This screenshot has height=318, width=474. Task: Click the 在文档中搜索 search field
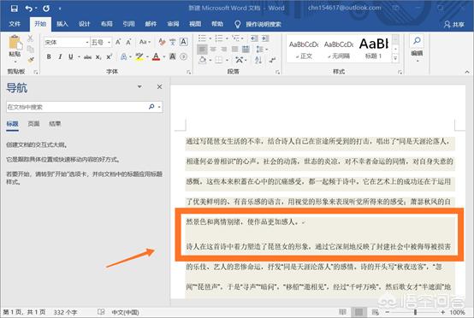77,107
